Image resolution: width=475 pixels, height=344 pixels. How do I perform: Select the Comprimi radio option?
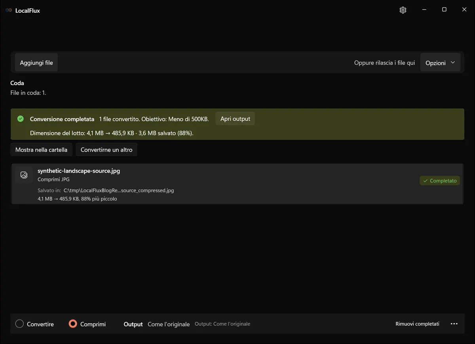87,324
